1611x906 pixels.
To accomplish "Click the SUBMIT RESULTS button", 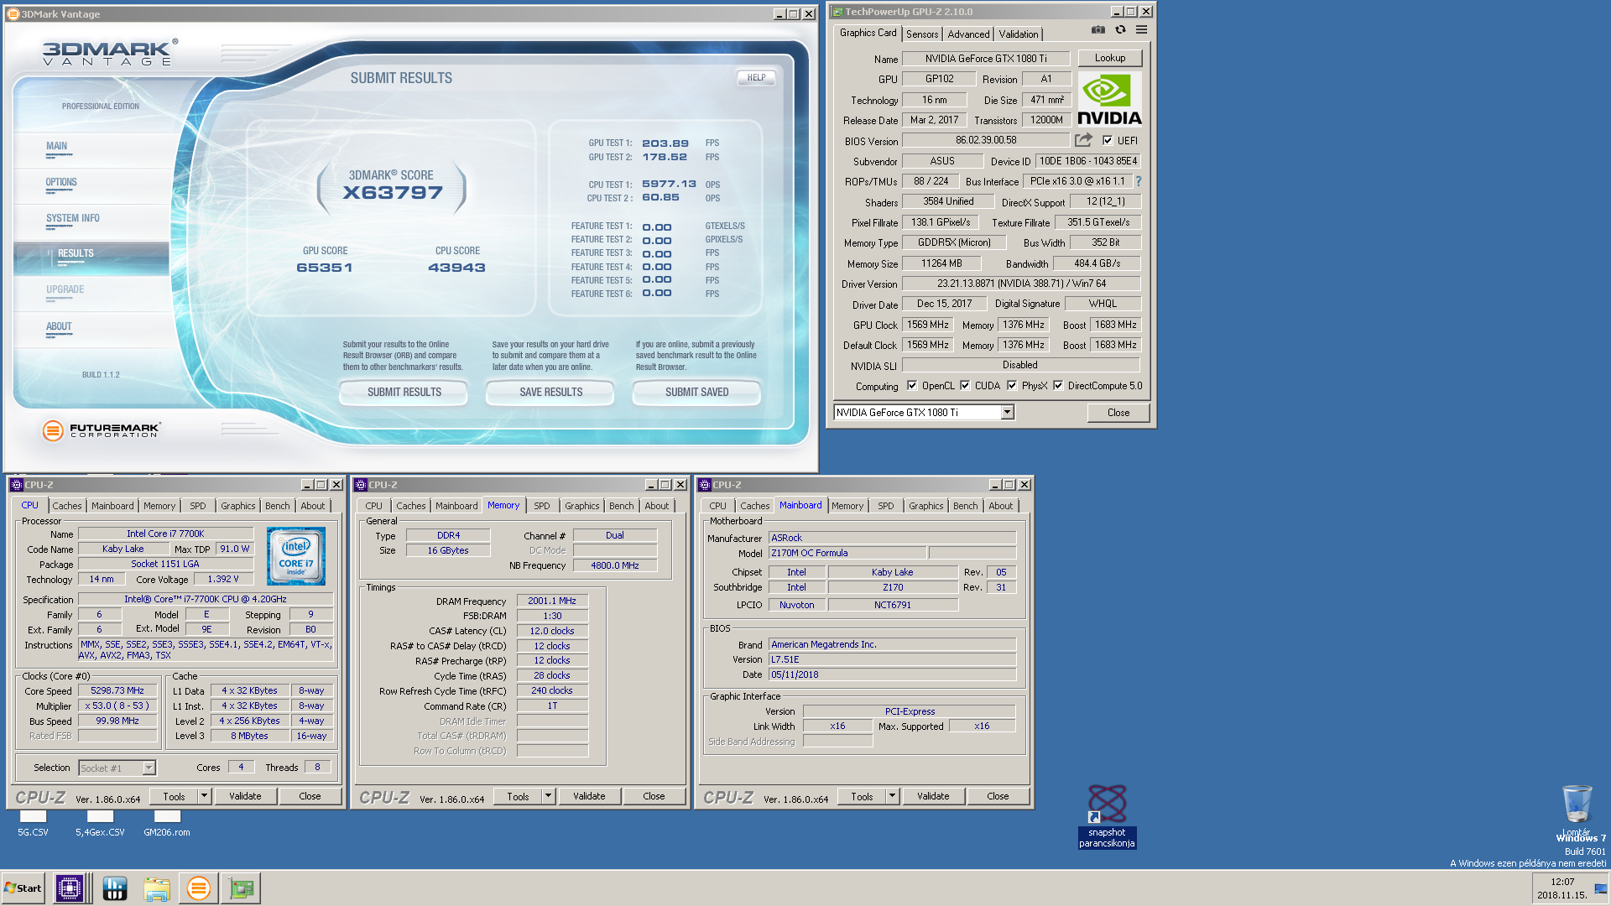I will tap(404, 392).
